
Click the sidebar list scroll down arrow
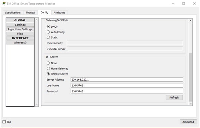(36, 105)
